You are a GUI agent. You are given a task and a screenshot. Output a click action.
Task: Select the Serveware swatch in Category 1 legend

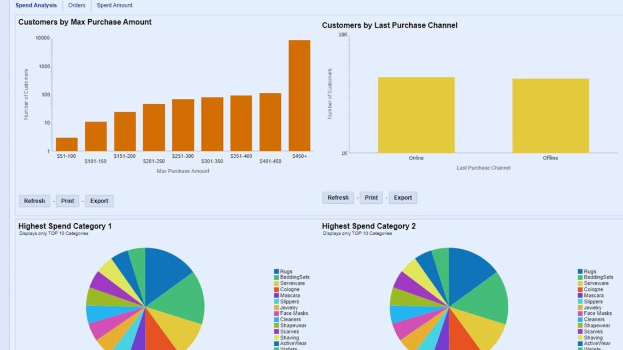coord(279,283)
